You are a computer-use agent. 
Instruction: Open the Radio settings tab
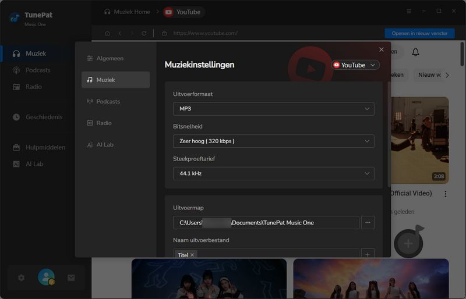pyautogui.click(x=115, y=123)
